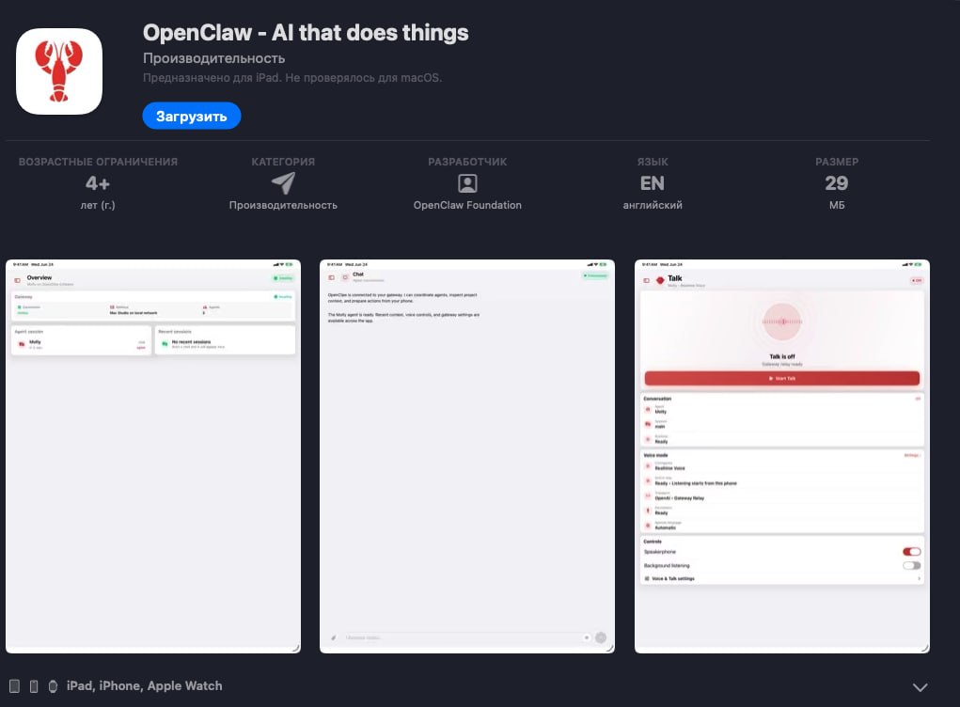Click the app subtitle Производительность under title

pyautogui.click(x=213, y=58)
